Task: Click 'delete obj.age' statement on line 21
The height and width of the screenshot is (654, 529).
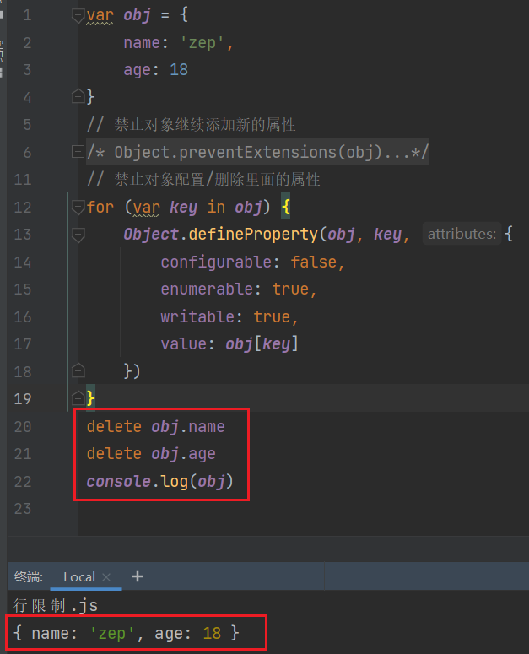Action: tap(151, 454)
